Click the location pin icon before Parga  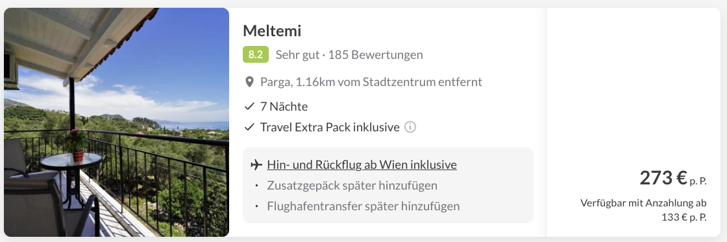(x=249, y=82)
